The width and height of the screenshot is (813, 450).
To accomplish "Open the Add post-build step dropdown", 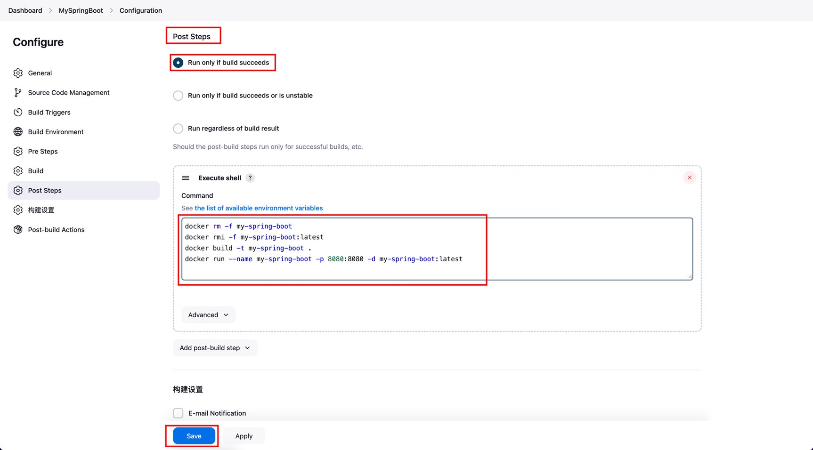I will pos(215,348).
